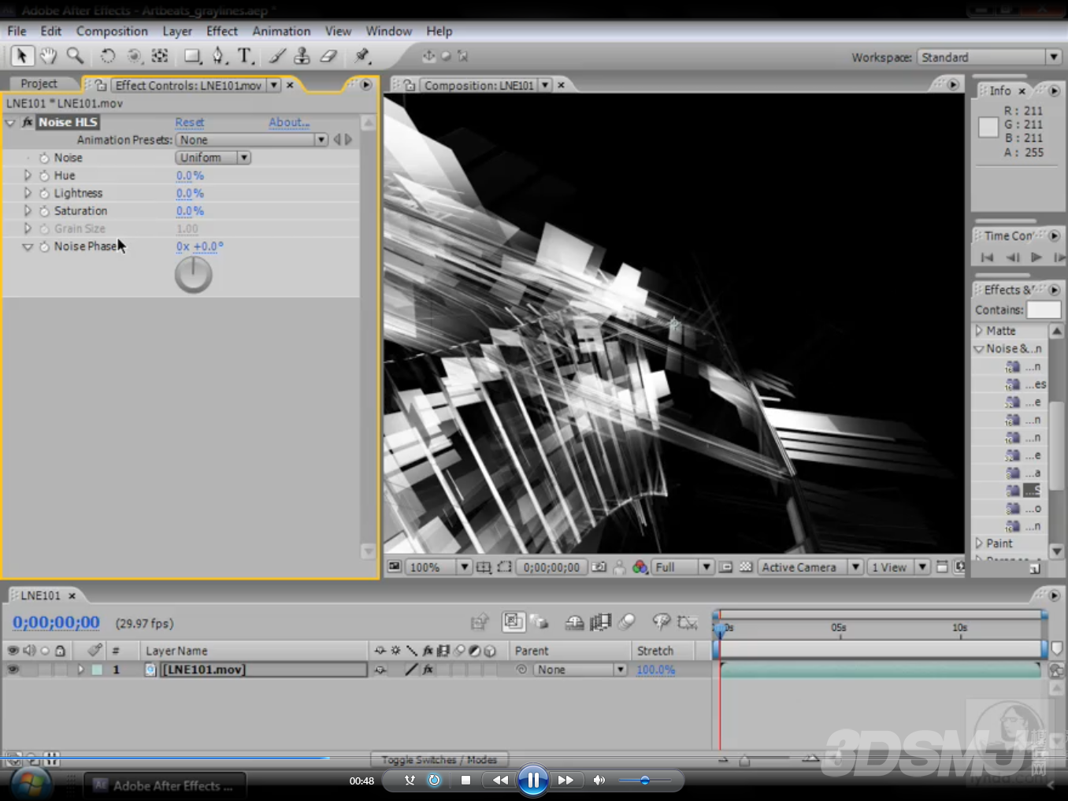Select the Brush tool
The width and height of the screenshot is (1068, 801).
pyautogui.click(x=277, y=56)
